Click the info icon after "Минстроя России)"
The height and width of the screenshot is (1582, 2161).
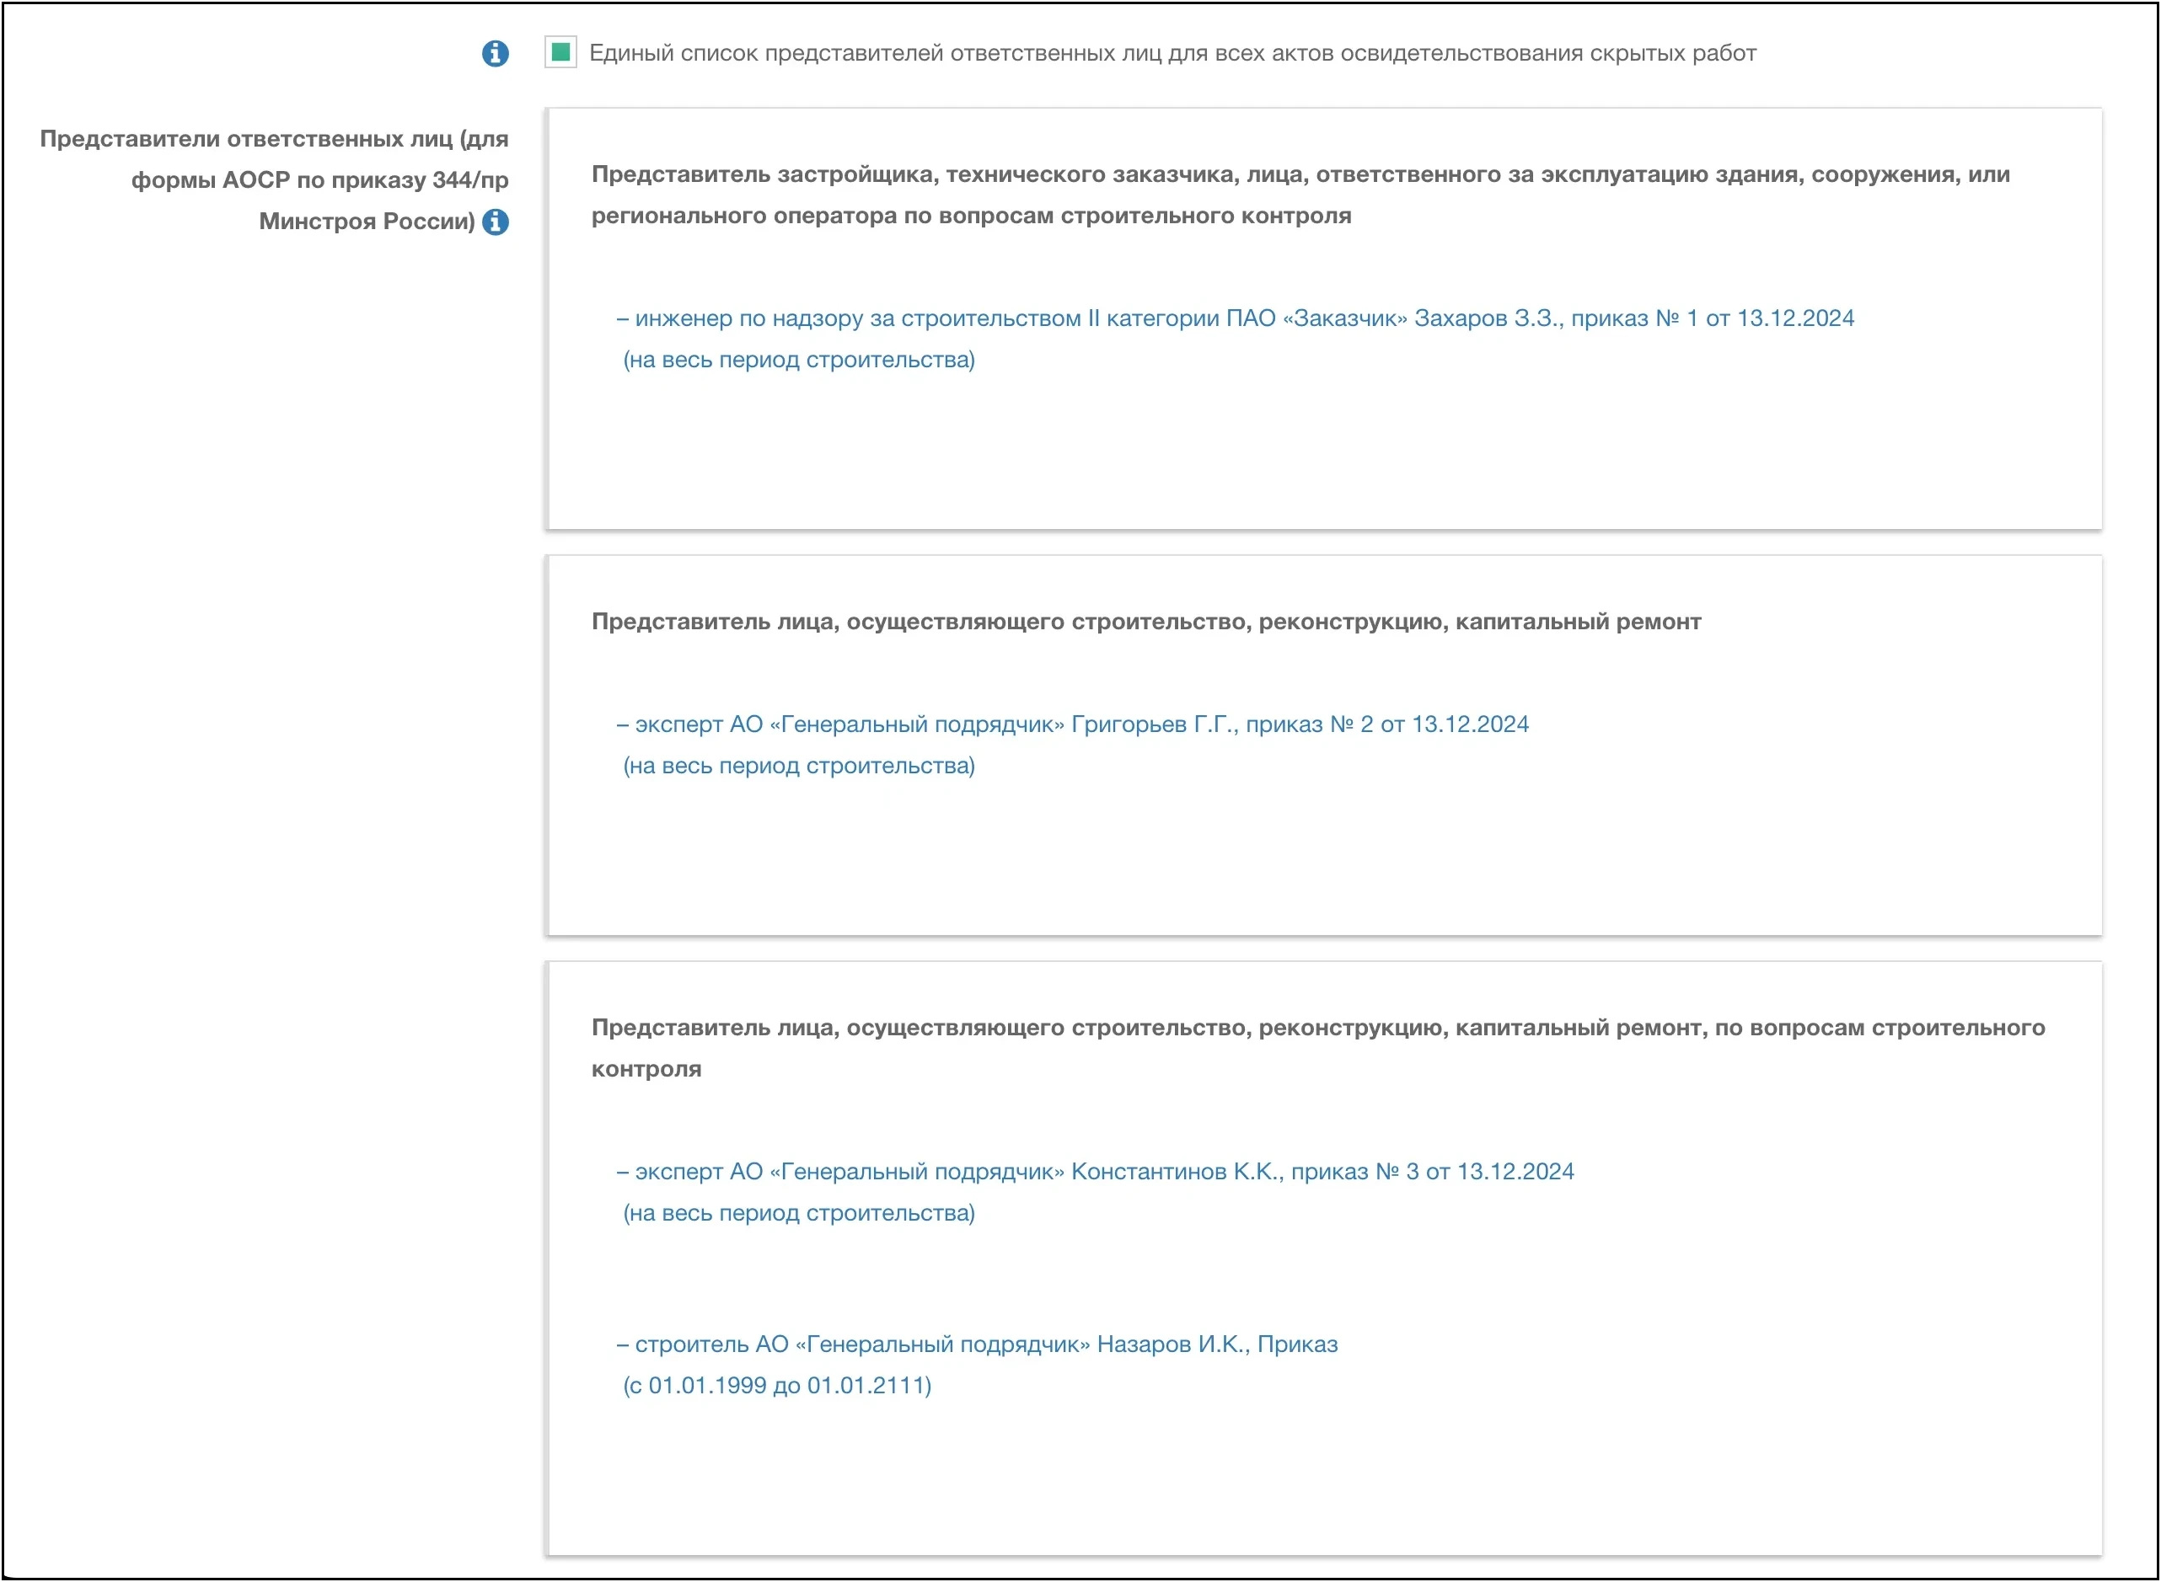496,222
